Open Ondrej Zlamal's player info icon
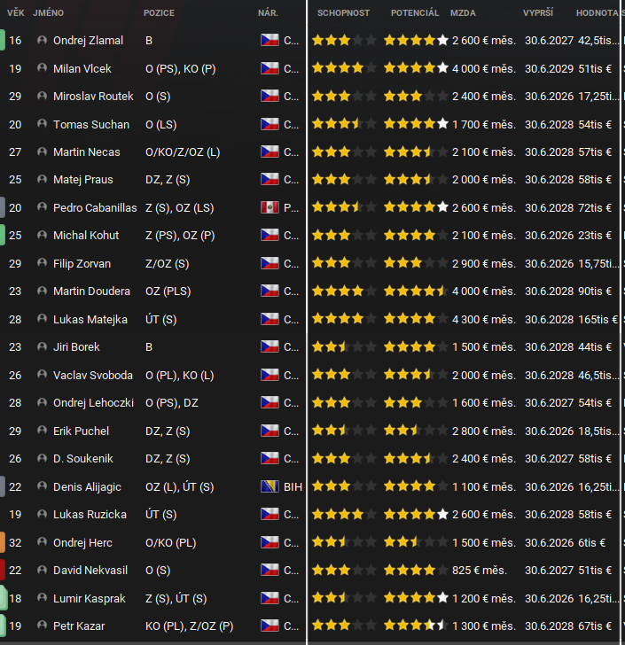Viewport: 625px width, 645px height. [42, 41]
